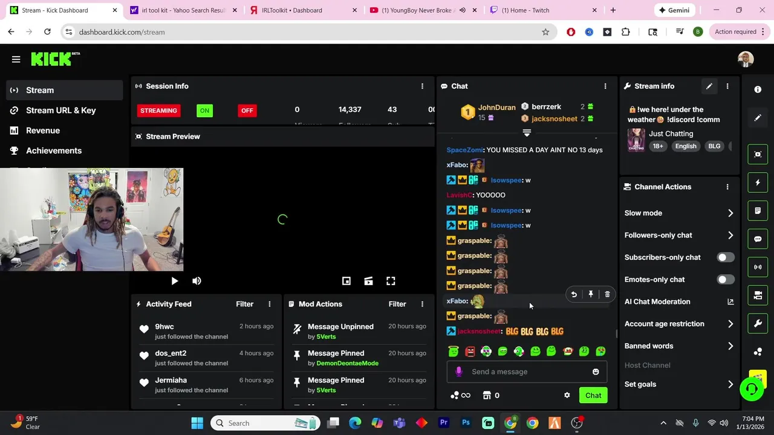Open emoji picker in message box

coord(596,372)
